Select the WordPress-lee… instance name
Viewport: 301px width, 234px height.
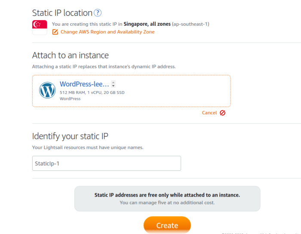(x=84, y=84)
